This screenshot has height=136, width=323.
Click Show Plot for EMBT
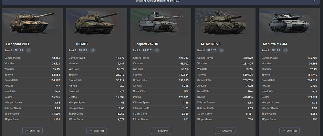point(97,131)
